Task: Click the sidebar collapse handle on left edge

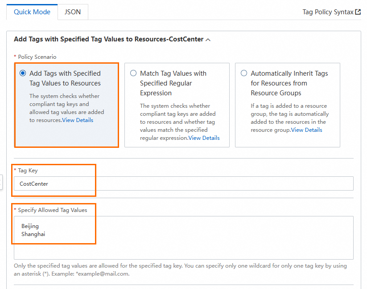Action: click(x=1, y=183)
